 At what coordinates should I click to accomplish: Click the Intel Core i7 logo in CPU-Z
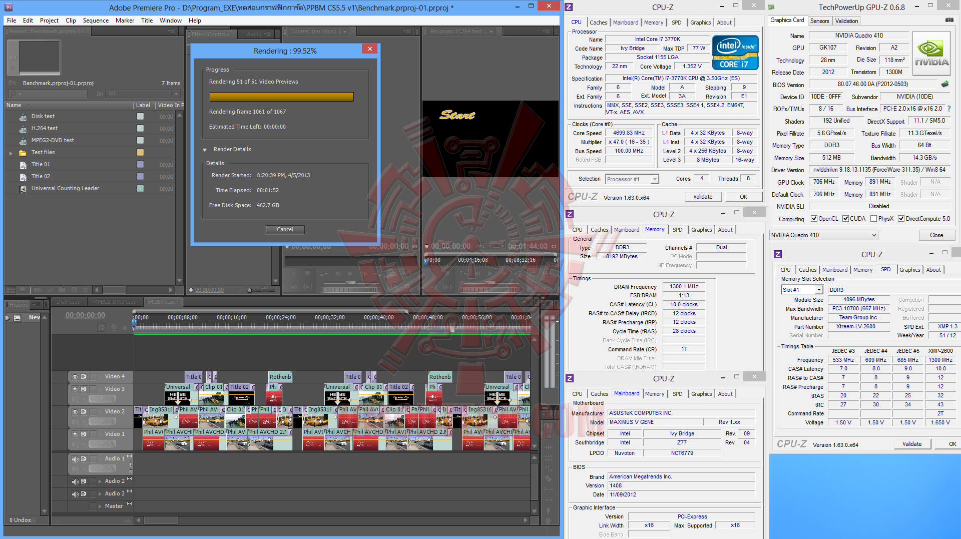(x=735, y=53)
